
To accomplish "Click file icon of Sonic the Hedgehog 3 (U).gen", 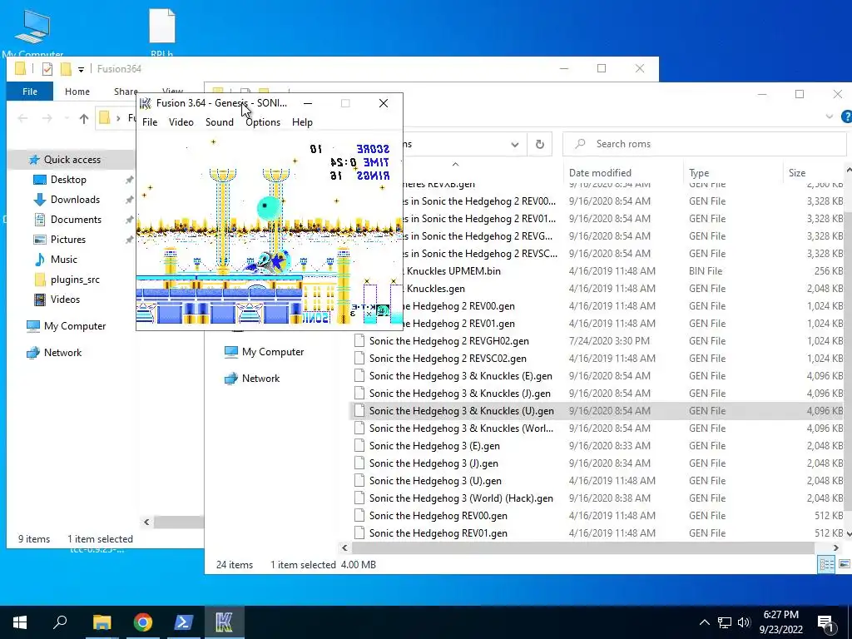I will [359, 481].
